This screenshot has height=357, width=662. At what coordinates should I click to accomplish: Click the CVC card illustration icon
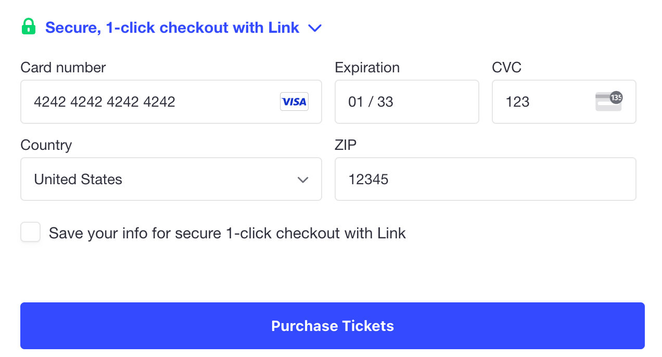[608, 101]
